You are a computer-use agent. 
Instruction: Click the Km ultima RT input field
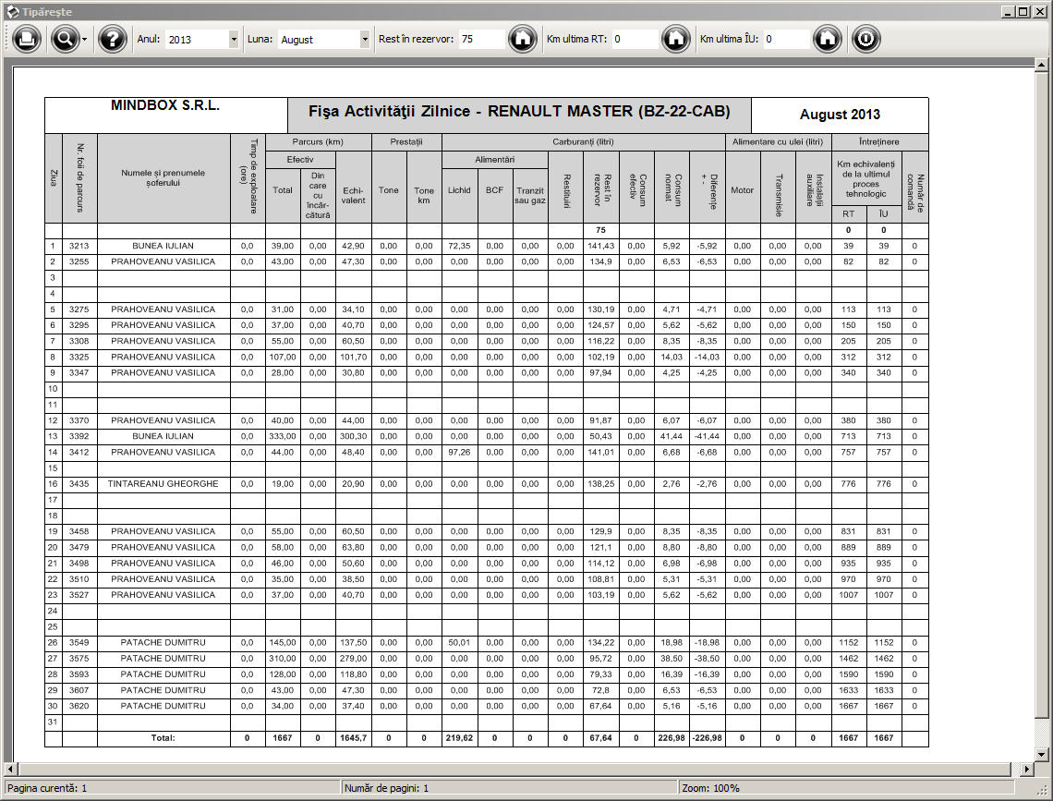point(634,39)
